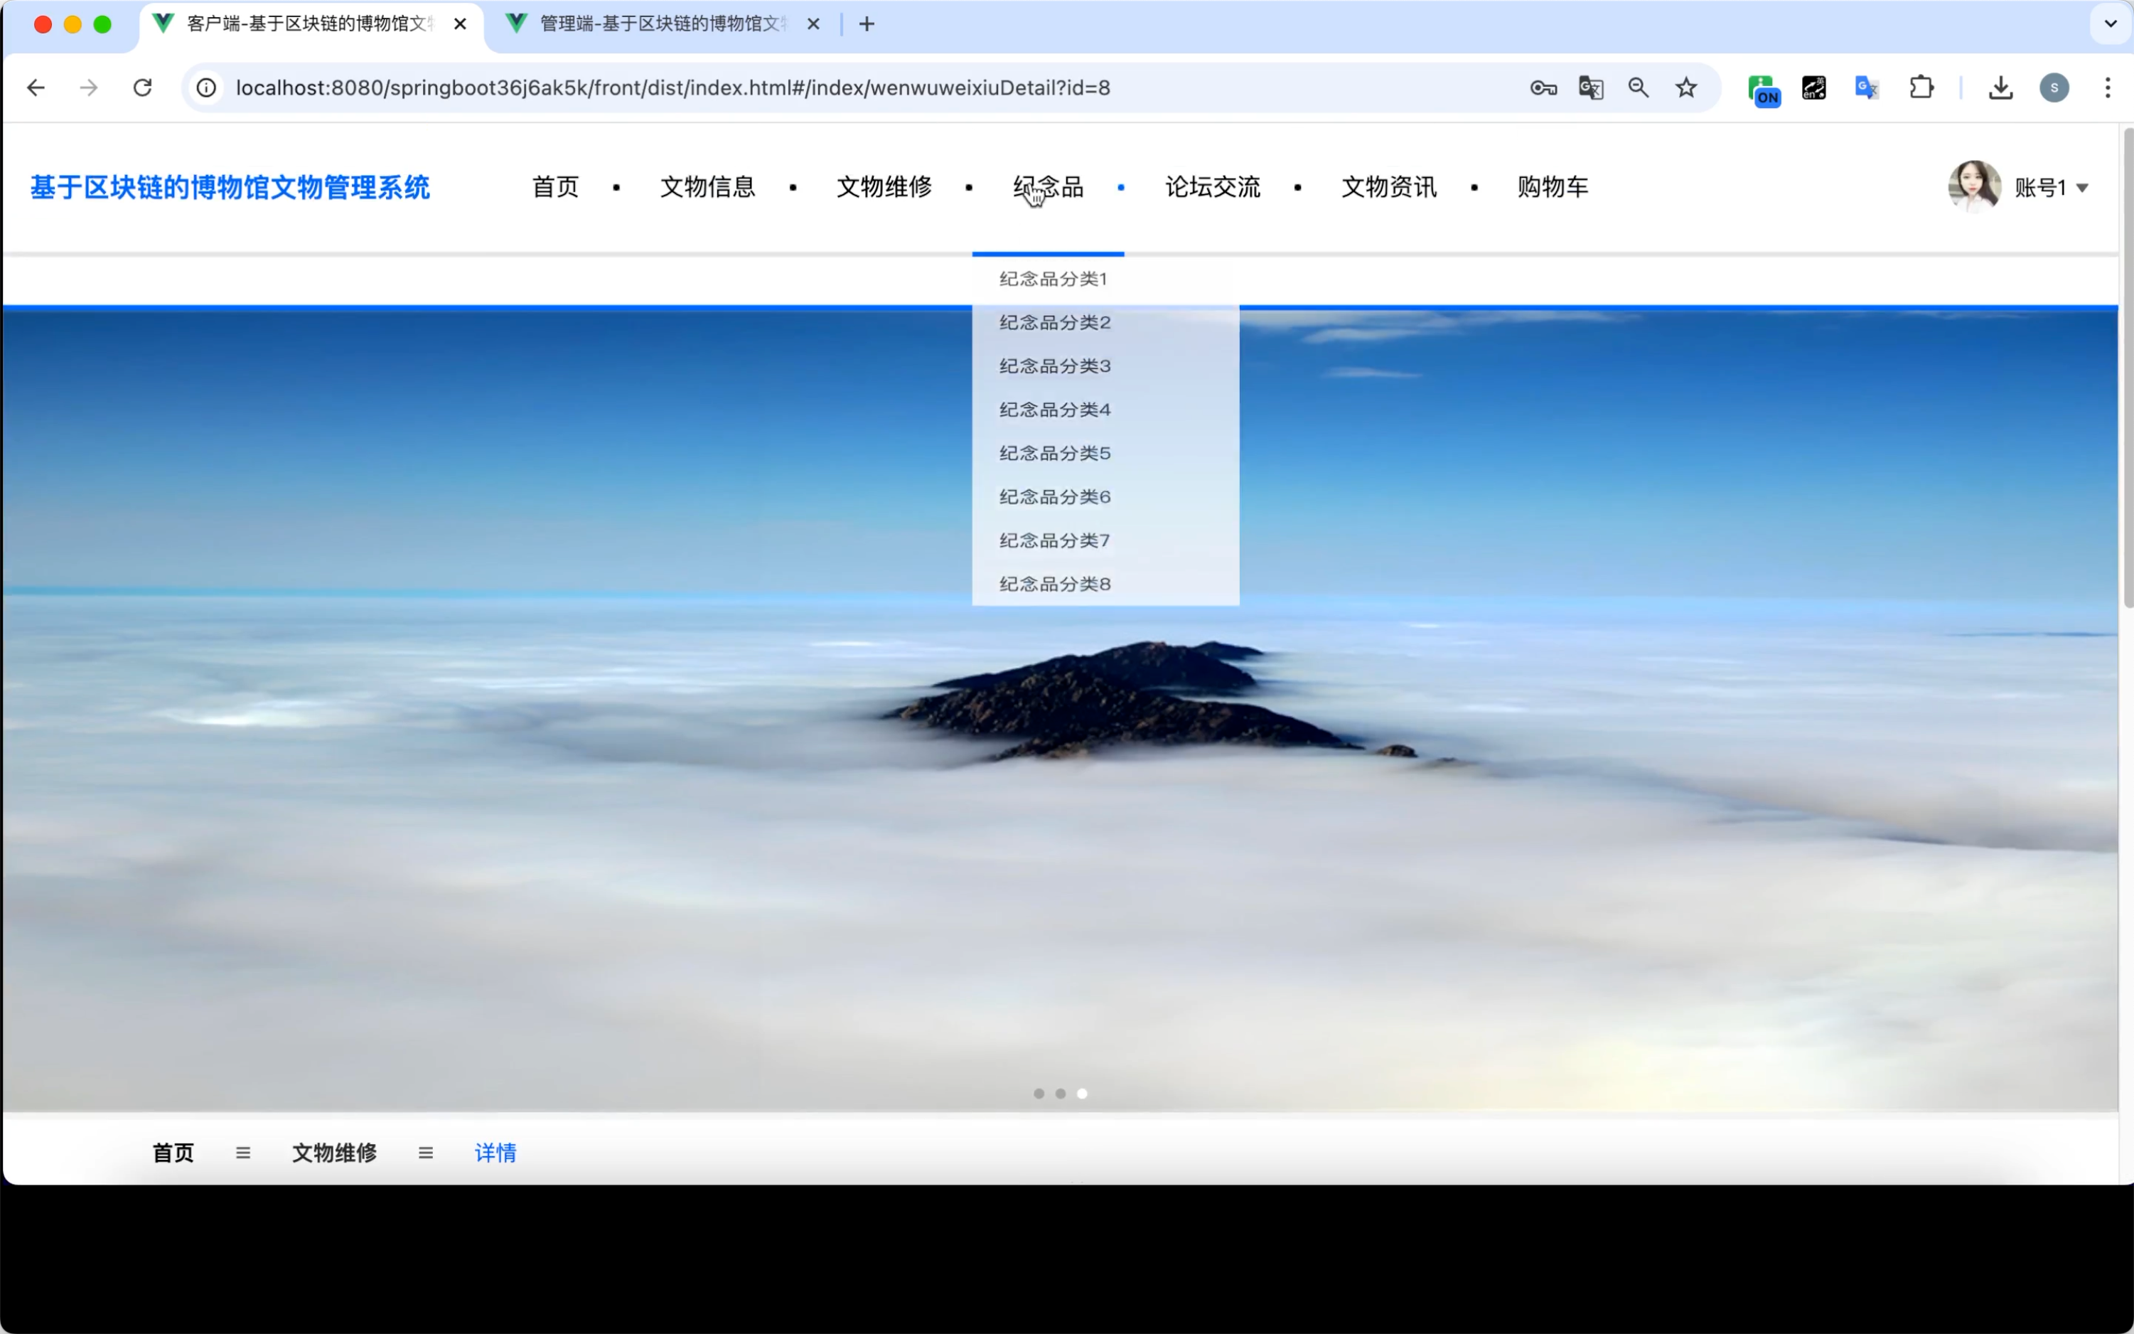Open the 首页 navigation item
Viewport: 2134px width, 1334px height.
pos(556,187)
